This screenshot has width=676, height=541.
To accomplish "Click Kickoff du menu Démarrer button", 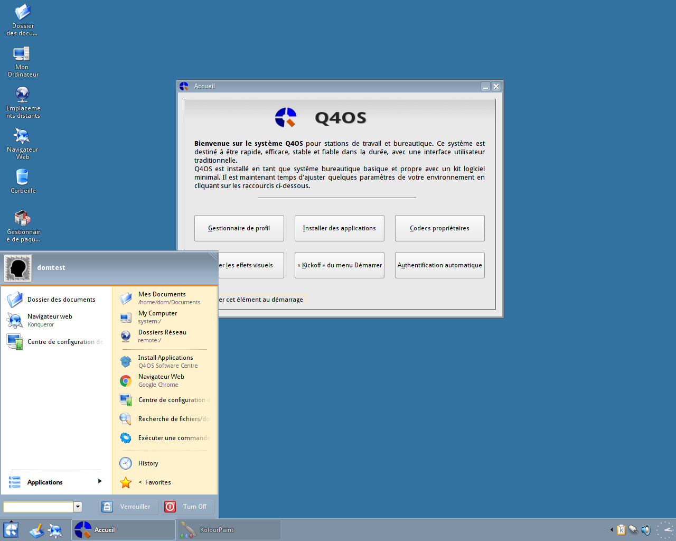I will (x=340, y=265).
